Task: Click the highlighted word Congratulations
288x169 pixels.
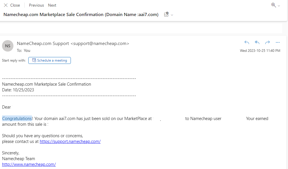Action: [x=17, y=118]
